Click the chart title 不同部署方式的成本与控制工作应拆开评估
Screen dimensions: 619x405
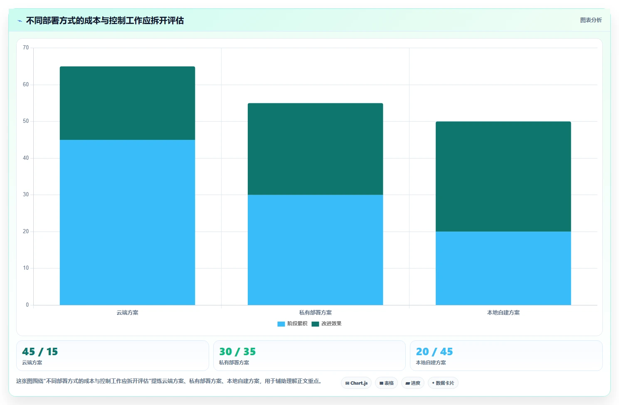tap(105, 20)
